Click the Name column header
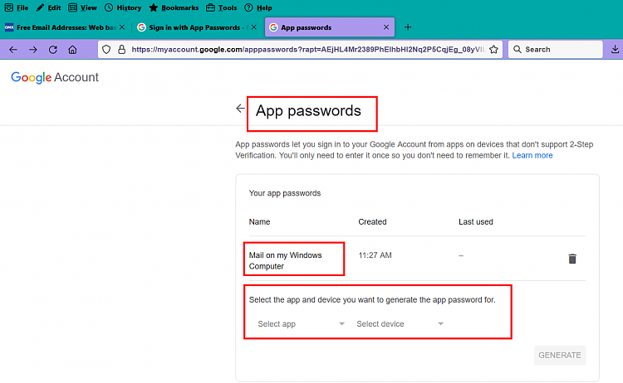623x383 pixels. (259, 221)
